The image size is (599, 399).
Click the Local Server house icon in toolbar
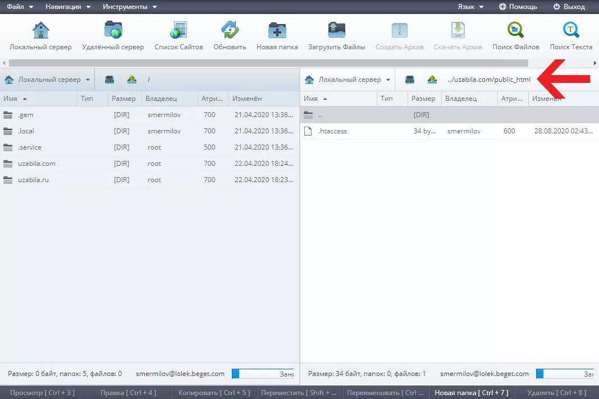40,30
